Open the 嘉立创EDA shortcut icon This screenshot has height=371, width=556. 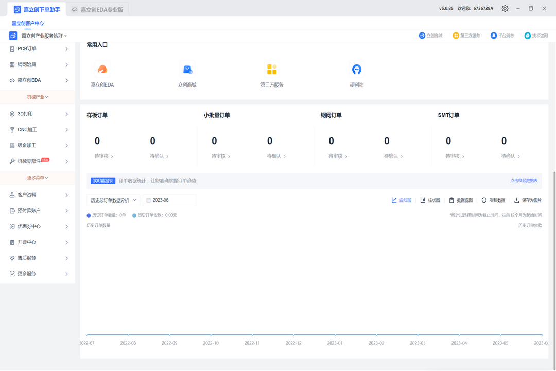click(x=102, y=69)
